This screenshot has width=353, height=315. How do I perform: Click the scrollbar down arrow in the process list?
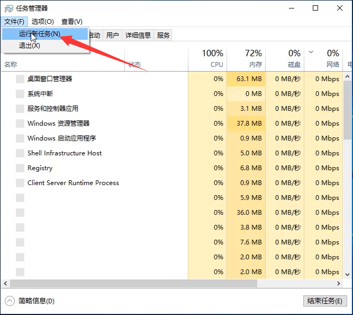pyautogui.click(x=348, y=274)
